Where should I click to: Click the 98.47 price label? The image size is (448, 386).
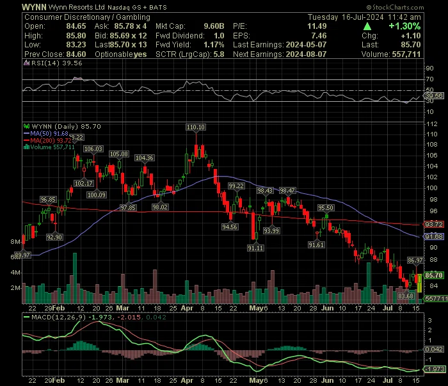(287, 191)
